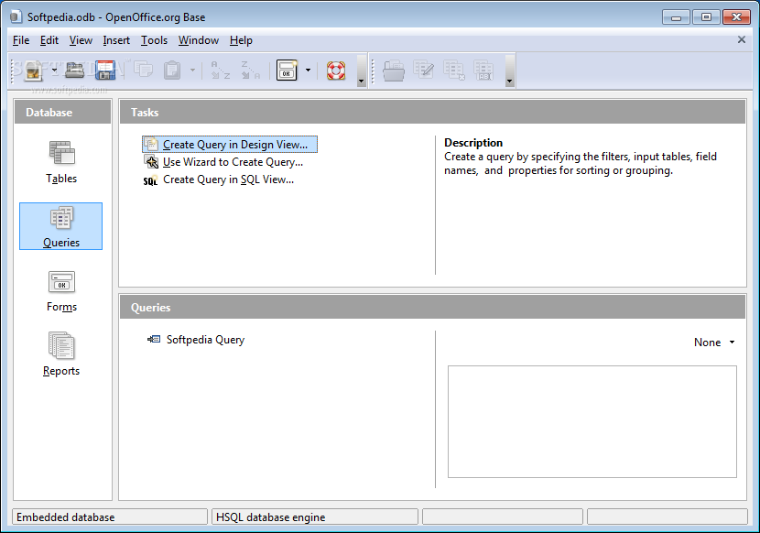The width and height of the screenshot is (760, 533).
Task: Maximize the OpenOffice.org Base window
Action: (x=706, y=17)
